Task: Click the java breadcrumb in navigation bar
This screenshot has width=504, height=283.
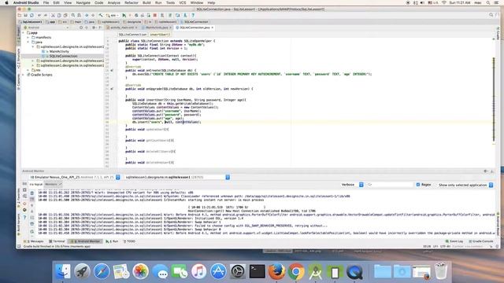Action: tap(90, 22)
